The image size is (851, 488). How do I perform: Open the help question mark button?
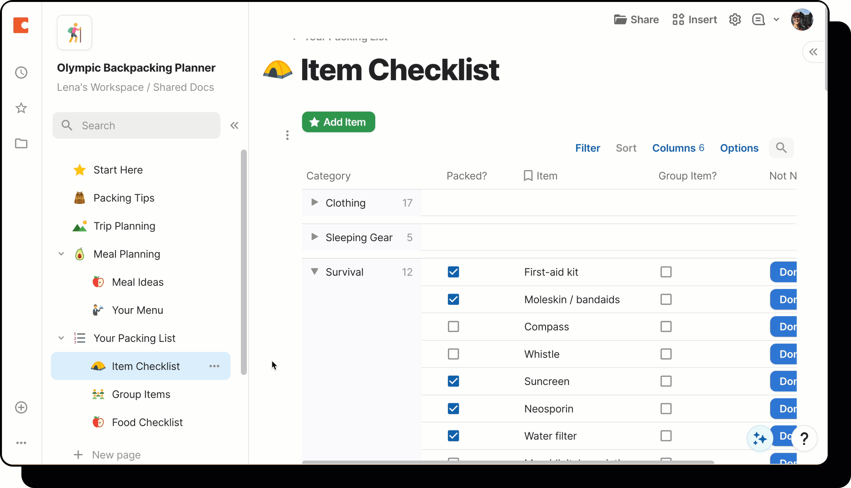coord(804,438)
